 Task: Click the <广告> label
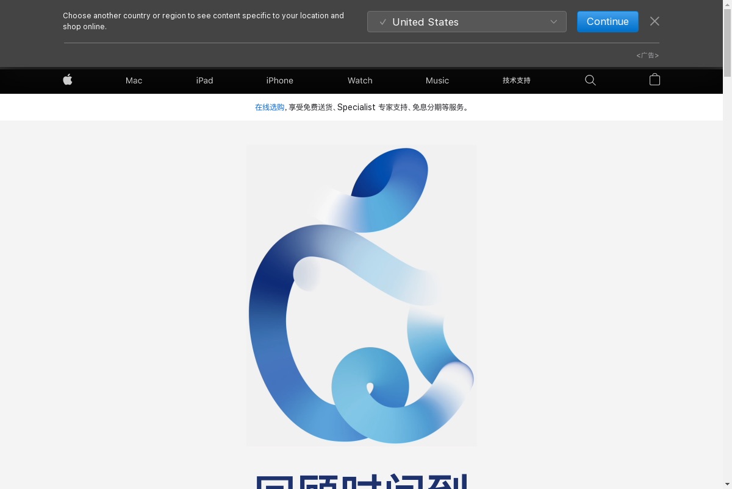647,55
